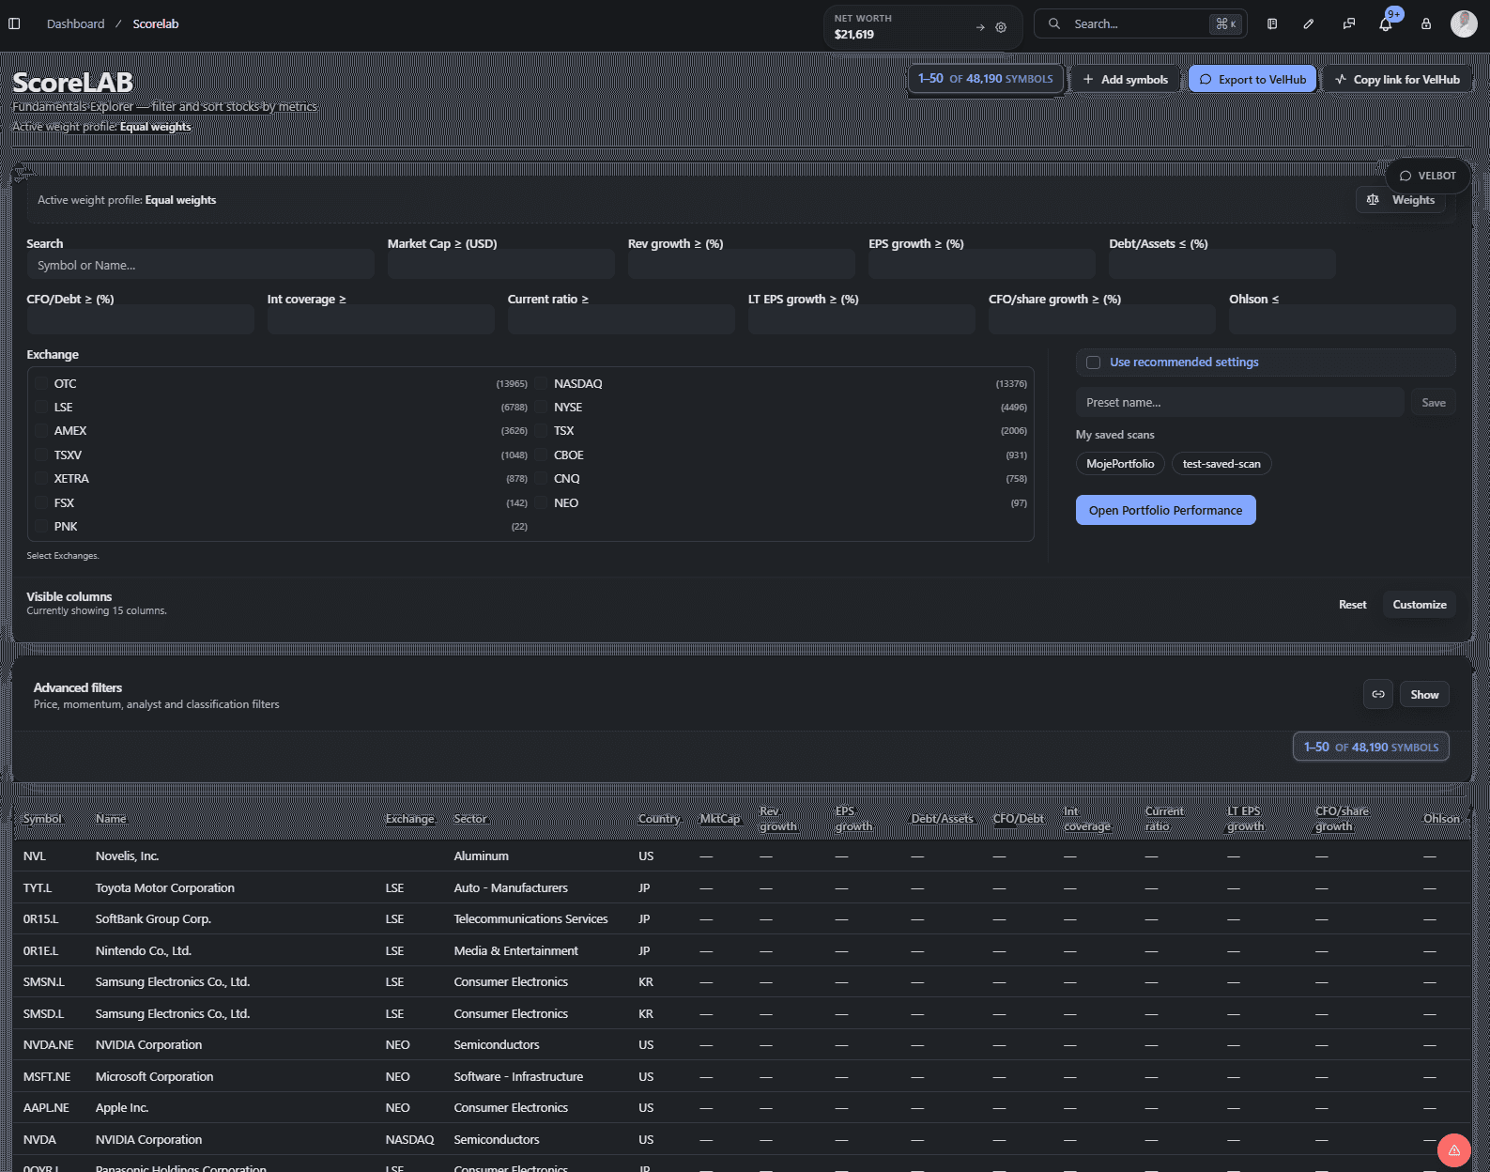Click the Rev growth filter input
The width and height of the screenshot is (1490, 1172).
click(x=741, y=265)
